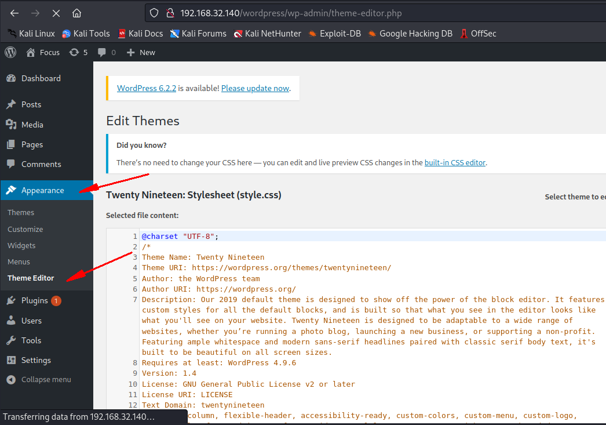Open the OffSec bookmark
This screenshot has width=606, height=425.
pos(478,34)
